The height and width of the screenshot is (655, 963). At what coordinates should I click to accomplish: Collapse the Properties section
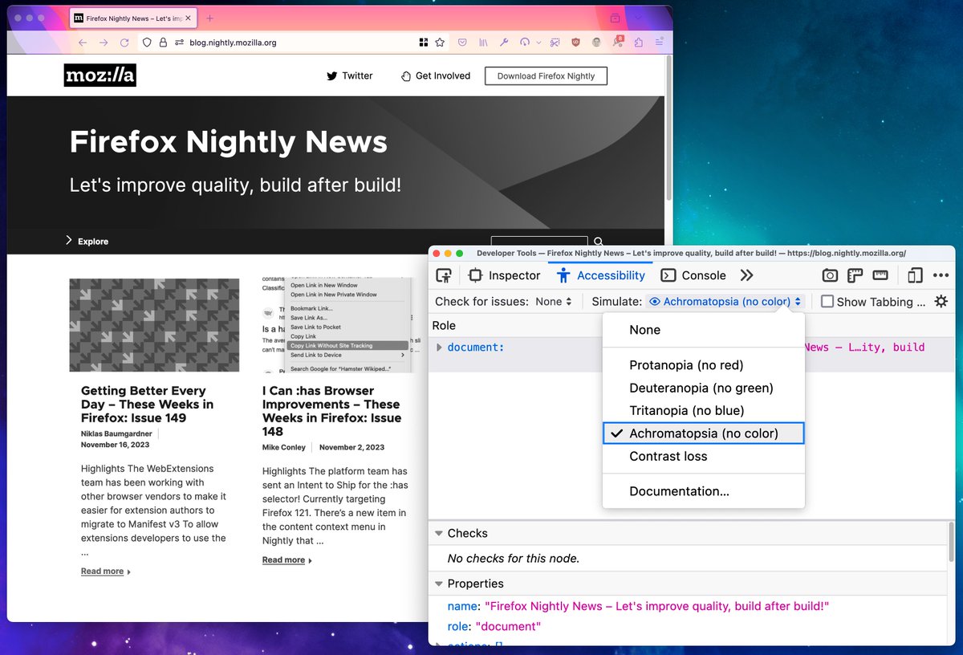[x=439, y=584]
